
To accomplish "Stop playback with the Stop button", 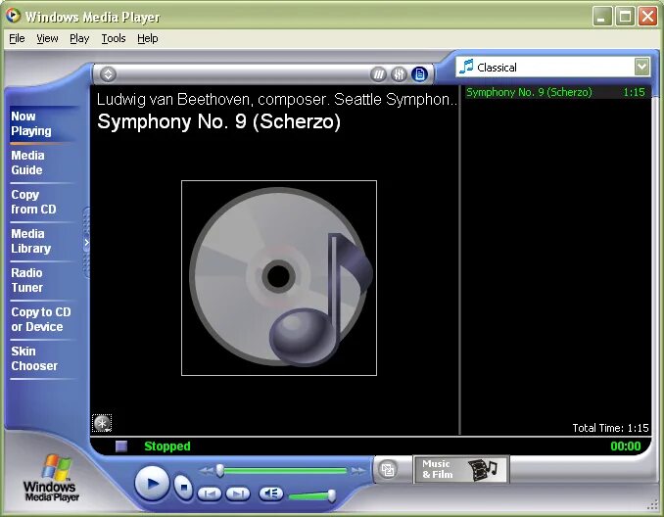I will pyautogui.click(x=183, y=488).
